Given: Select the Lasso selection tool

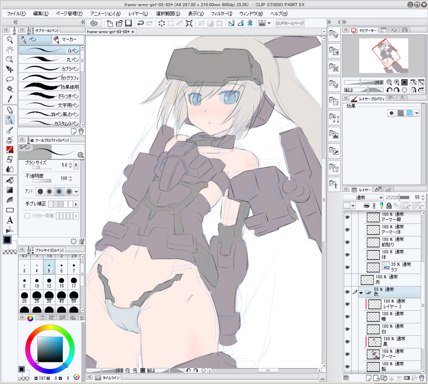Looking at the screenshot, I should pos(10,79).
